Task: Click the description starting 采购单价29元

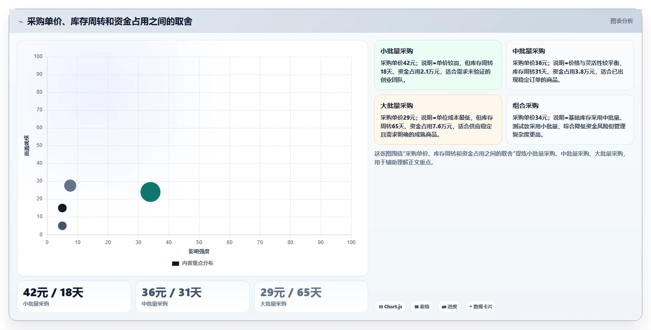Action: tap(437, 126)
